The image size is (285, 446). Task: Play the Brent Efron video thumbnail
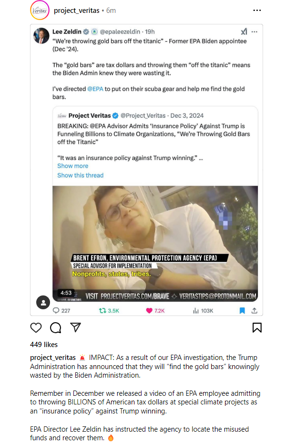tap(155, 243)
